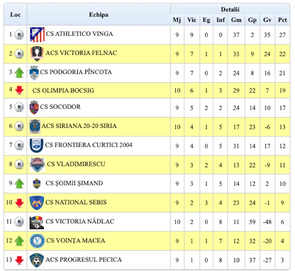Click the CS Frontiera Curtici 2004 crest
Image resolution: width=295 pixels, height=271 pixels.
pos(37,145)
